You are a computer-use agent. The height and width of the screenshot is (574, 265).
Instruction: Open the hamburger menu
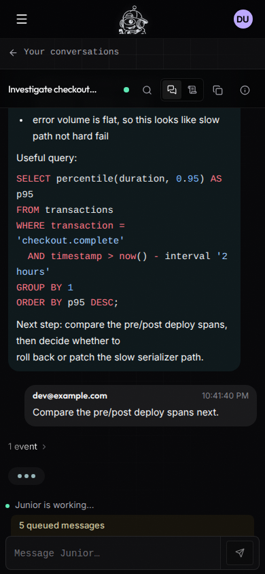(22, 19)
